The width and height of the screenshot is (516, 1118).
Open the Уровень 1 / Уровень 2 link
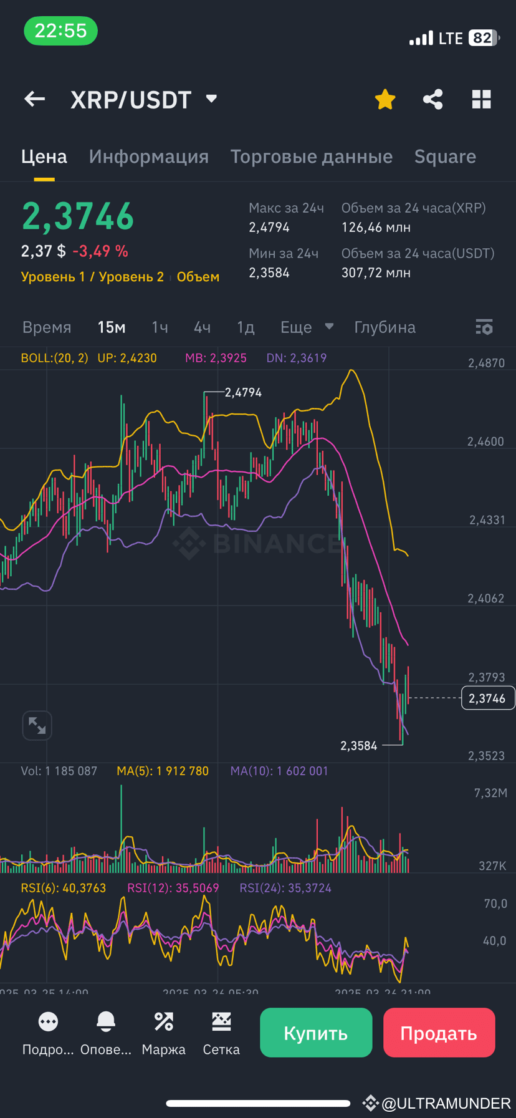pyautogui.click(x=92, y=277)
